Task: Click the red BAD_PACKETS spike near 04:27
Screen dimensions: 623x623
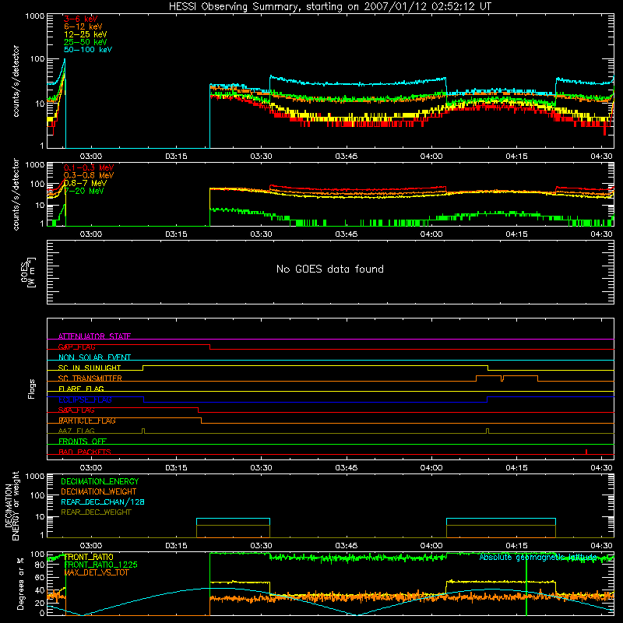Action: click(586, 452)
